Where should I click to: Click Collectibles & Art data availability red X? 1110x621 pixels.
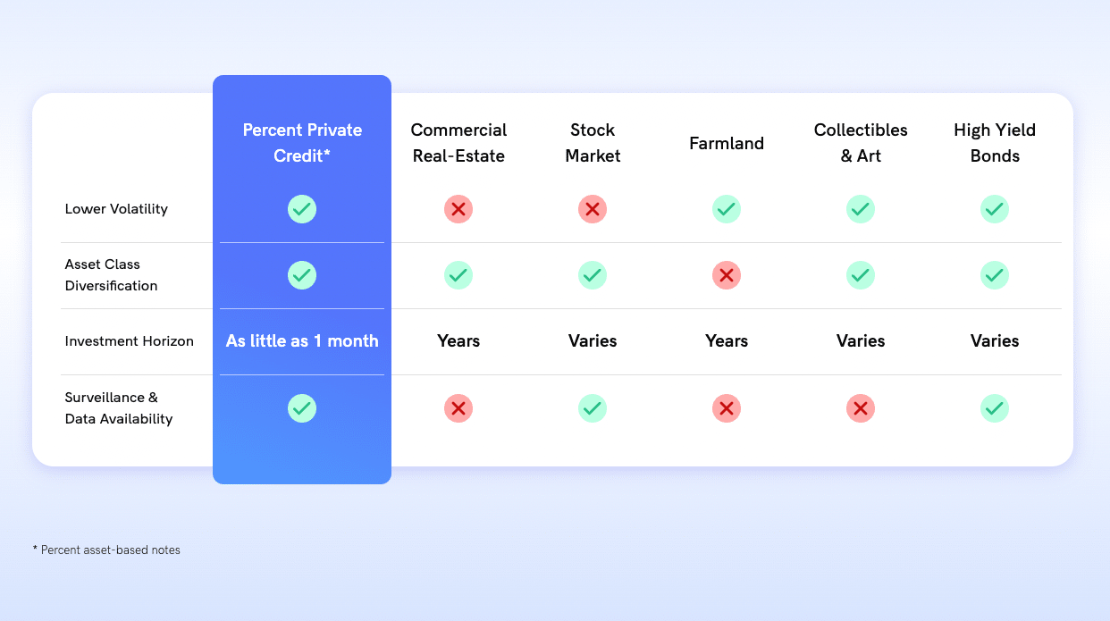(861, 408)
